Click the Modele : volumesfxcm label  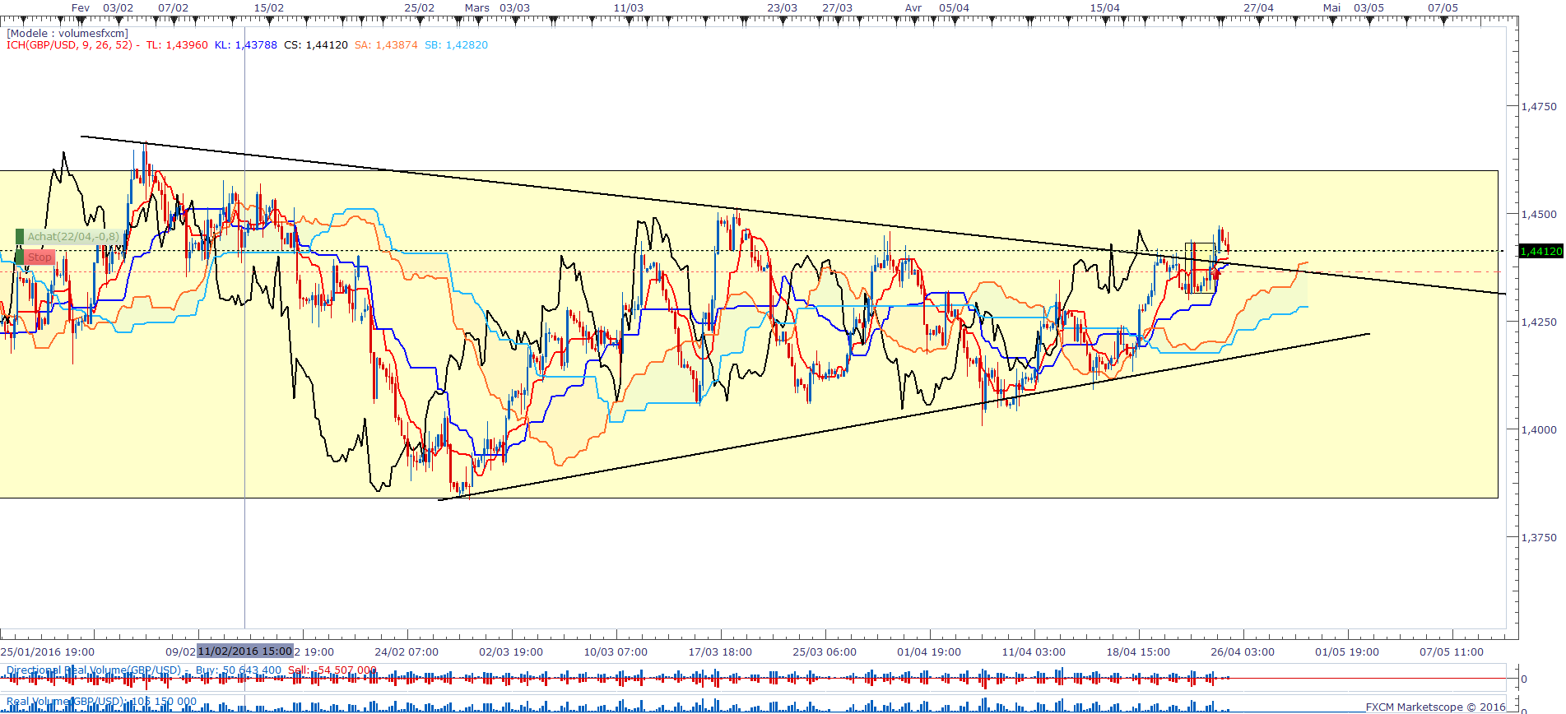[67, 34]
